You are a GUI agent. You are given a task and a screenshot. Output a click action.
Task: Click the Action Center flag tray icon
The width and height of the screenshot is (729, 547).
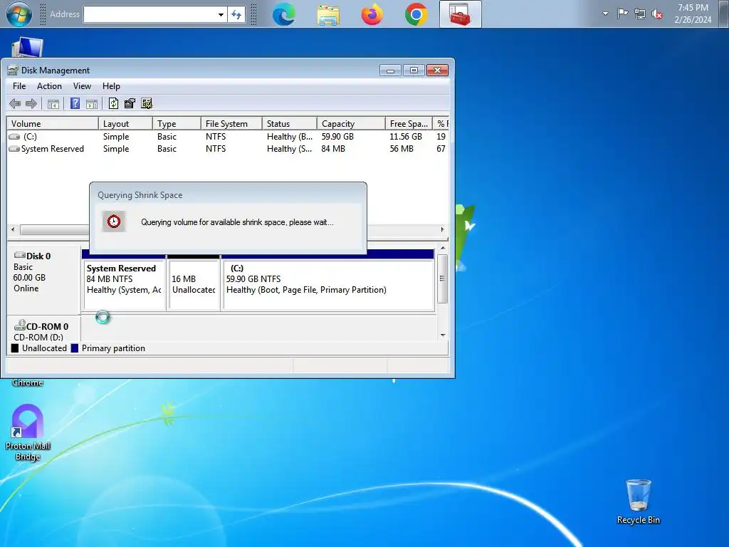click(x=622, y=14)
